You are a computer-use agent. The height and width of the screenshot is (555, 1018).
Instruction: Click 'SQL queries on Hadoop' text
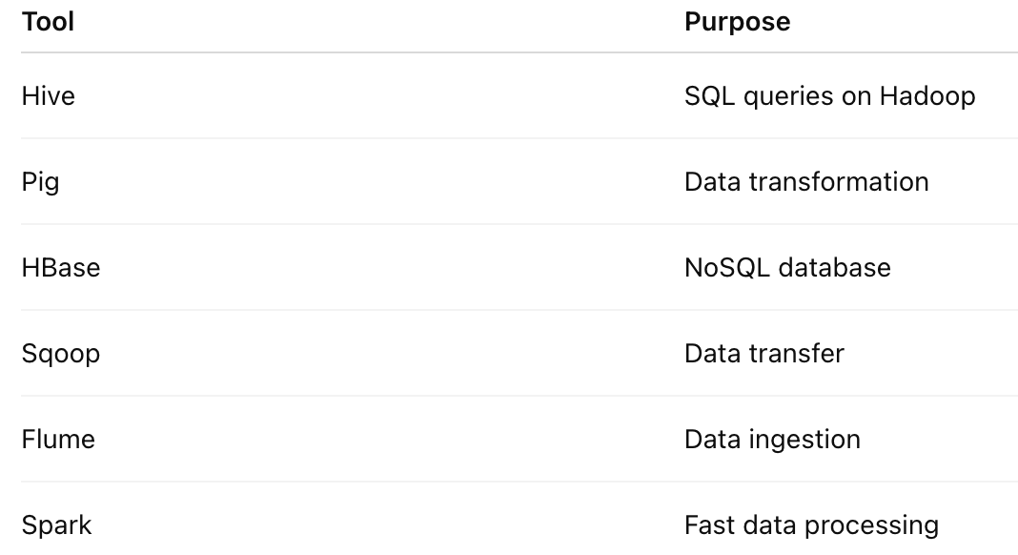pyautogui.click(x=829, y=96)
